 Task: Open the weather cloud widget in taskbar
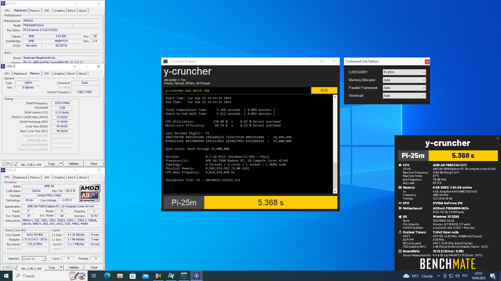click(406, 276)
